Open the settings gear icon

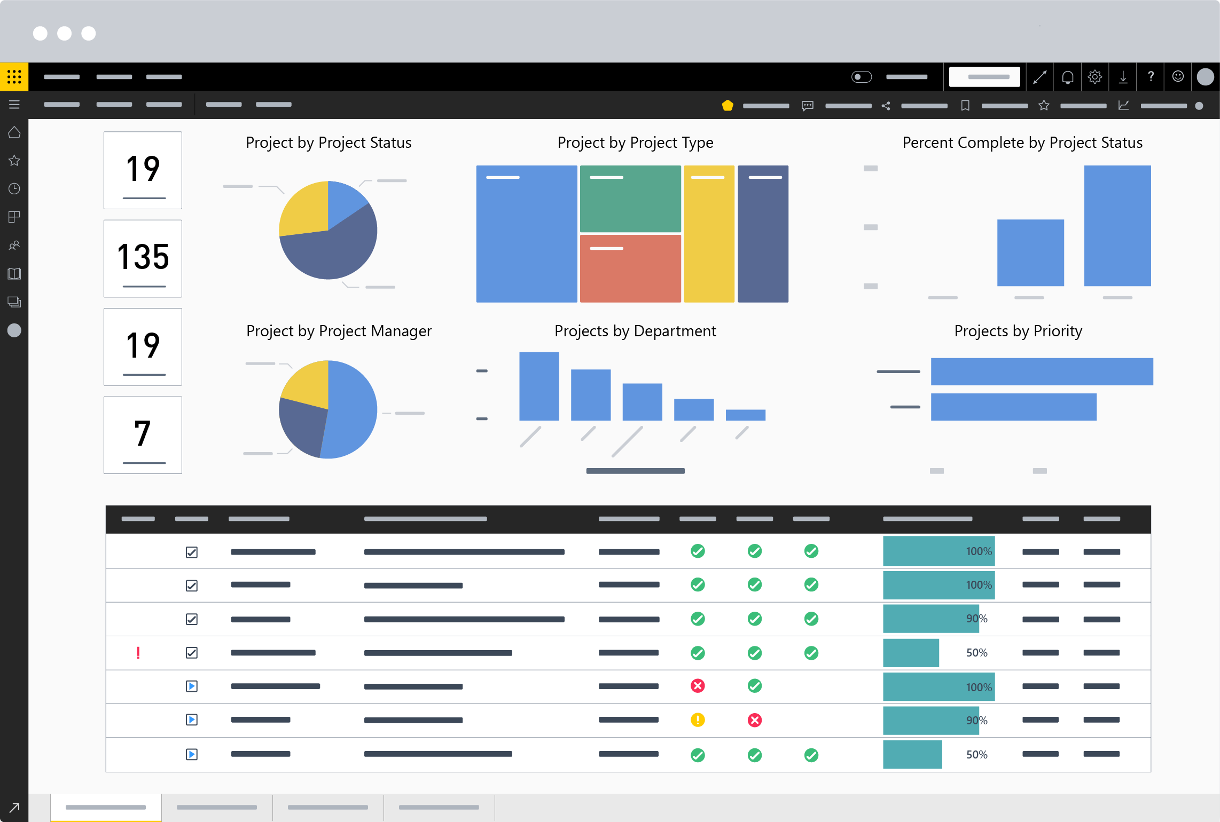coord(1094,77)
